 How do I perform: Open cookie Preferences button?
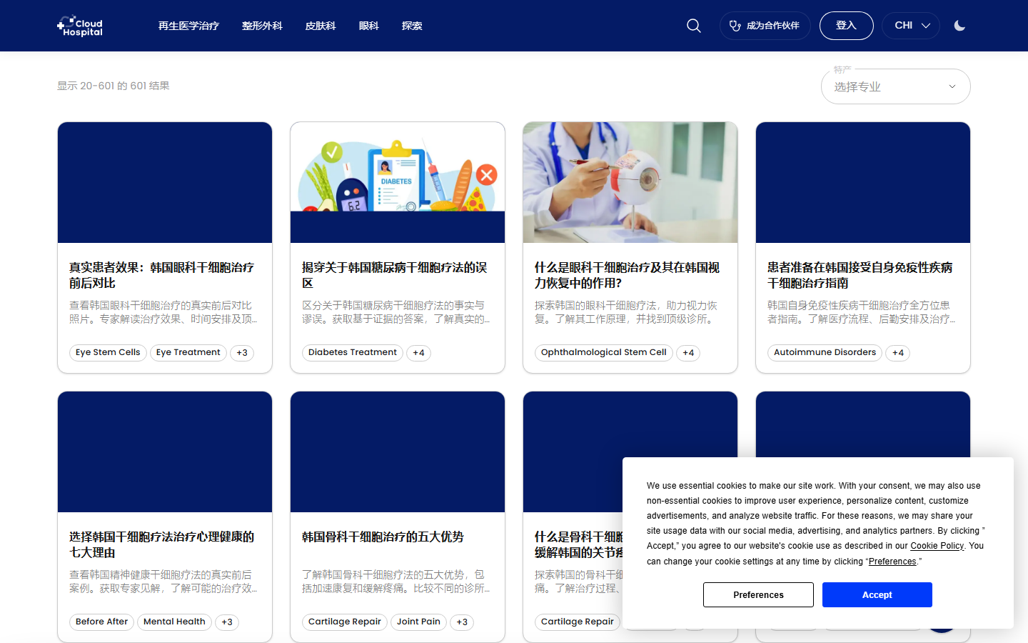pyautogui.click(x=758, y=595)
